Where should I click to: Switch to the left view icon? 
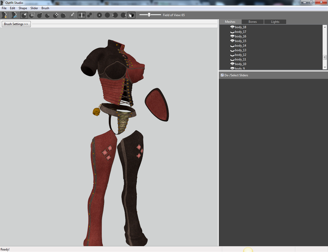tap(115, 15)
